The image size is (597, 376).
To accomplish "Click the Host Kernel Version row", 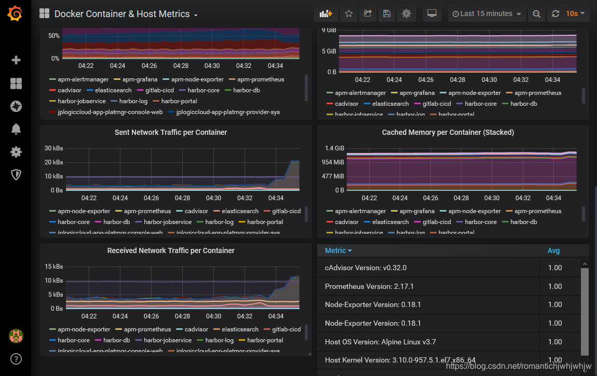I will [x=449, y=360].
